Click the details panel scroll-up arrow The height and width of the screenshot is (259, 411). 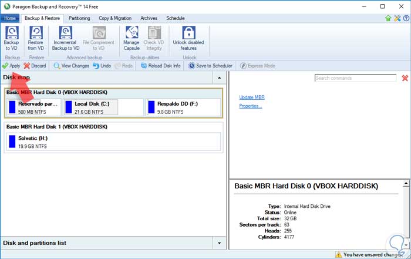406,183
